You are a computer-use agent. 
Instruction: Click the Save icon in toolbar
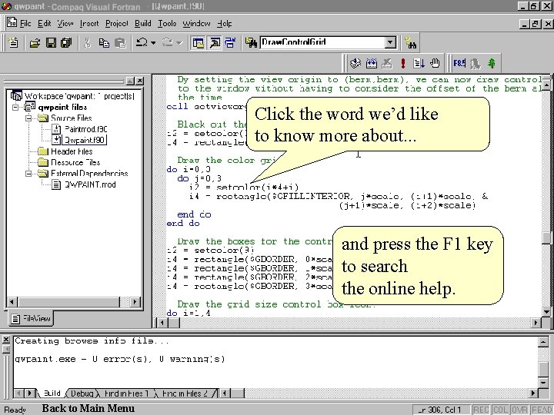pyautogui.click(x=50, y=43)
